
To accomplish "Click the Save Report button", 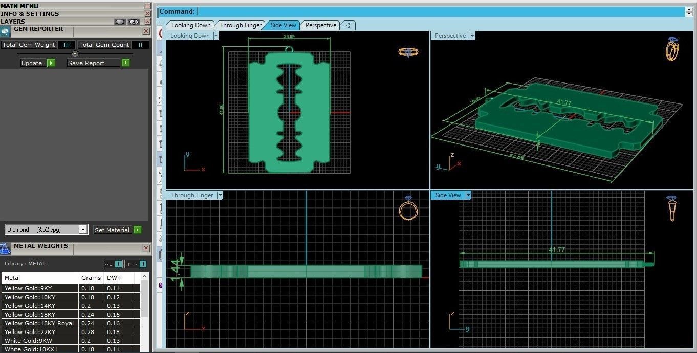I will point(98,63).
